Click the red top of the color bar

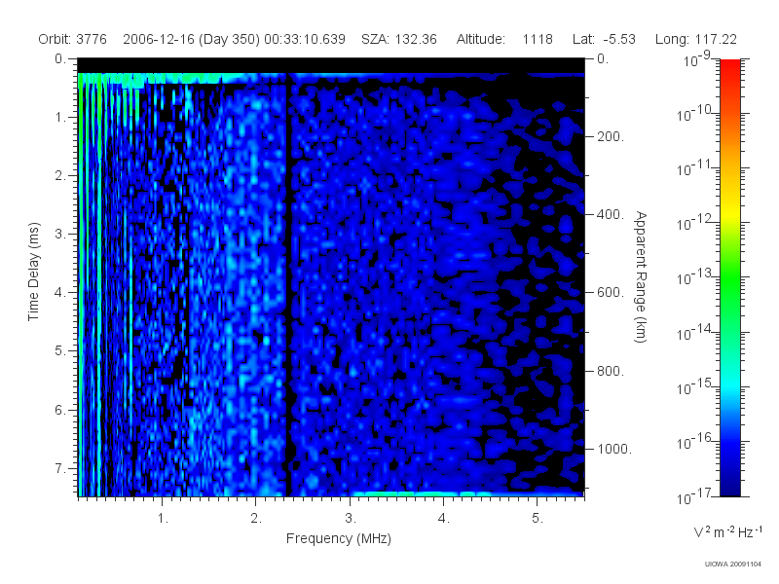click(729, 67)
